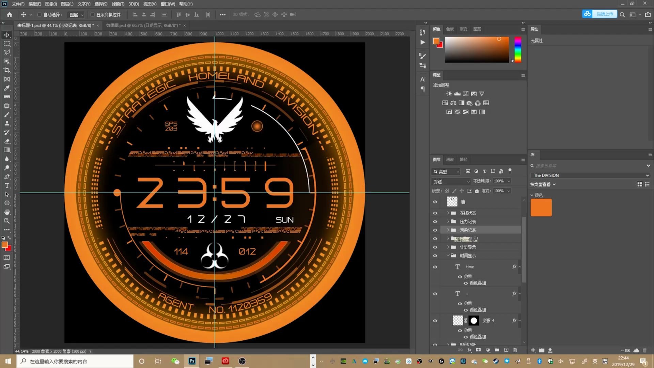Open the search icon in top right

click(622, 15)
